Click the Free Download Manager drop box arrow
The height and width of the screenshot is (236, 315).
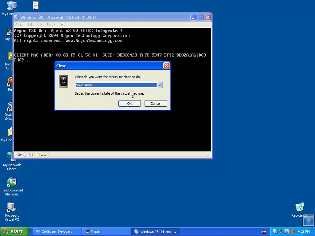pyautogui.click(x=309, y=221)
